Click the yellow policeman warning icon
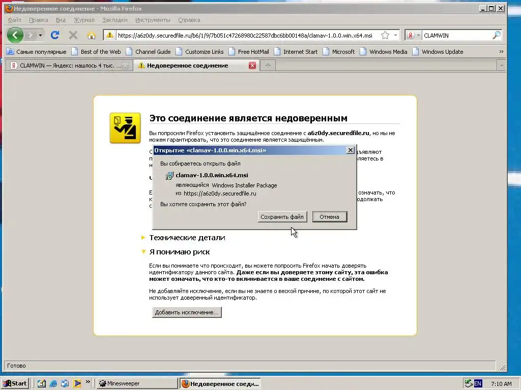 [x=125, y=128]
